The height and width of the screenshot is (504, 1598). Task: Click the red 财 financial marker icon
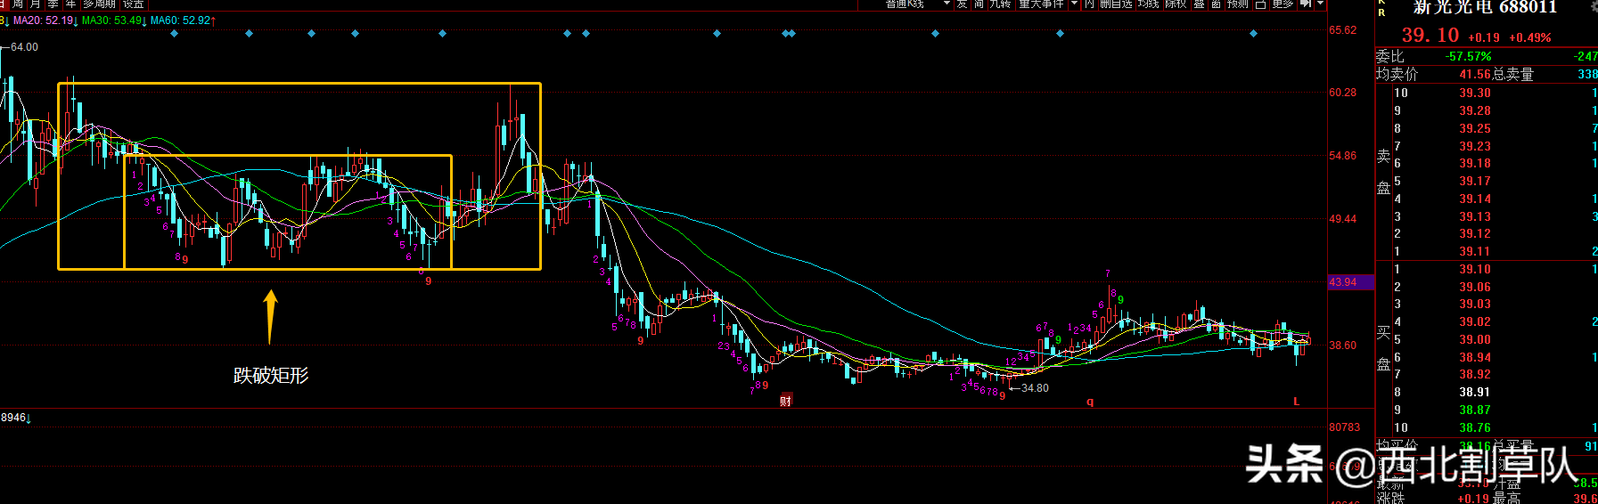[x=785, y=401]
